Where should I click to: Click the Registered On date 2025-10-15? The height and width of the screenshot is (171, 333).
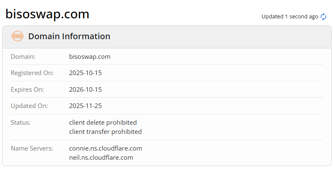pos(86,73)
